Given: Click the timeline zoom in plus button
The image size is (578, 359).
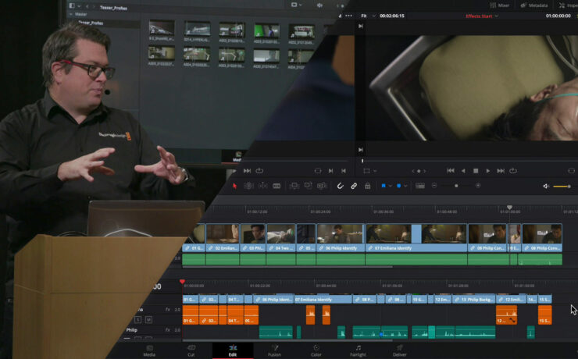Looking at the screenshot, I should [x=478, y=186].
